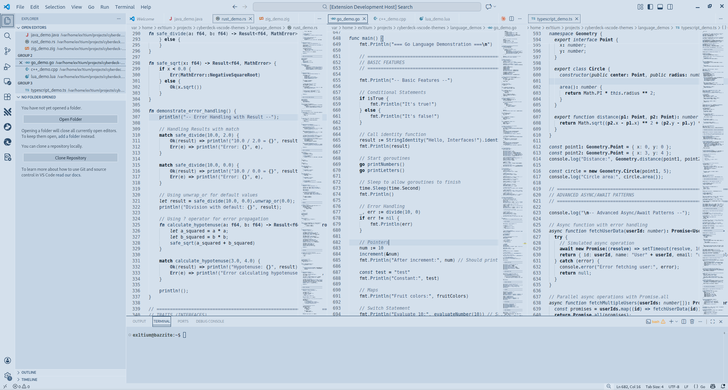This screenshot has width=728, height=390.
Task: Click the Open Folder button
Action: tap(70, 119)
